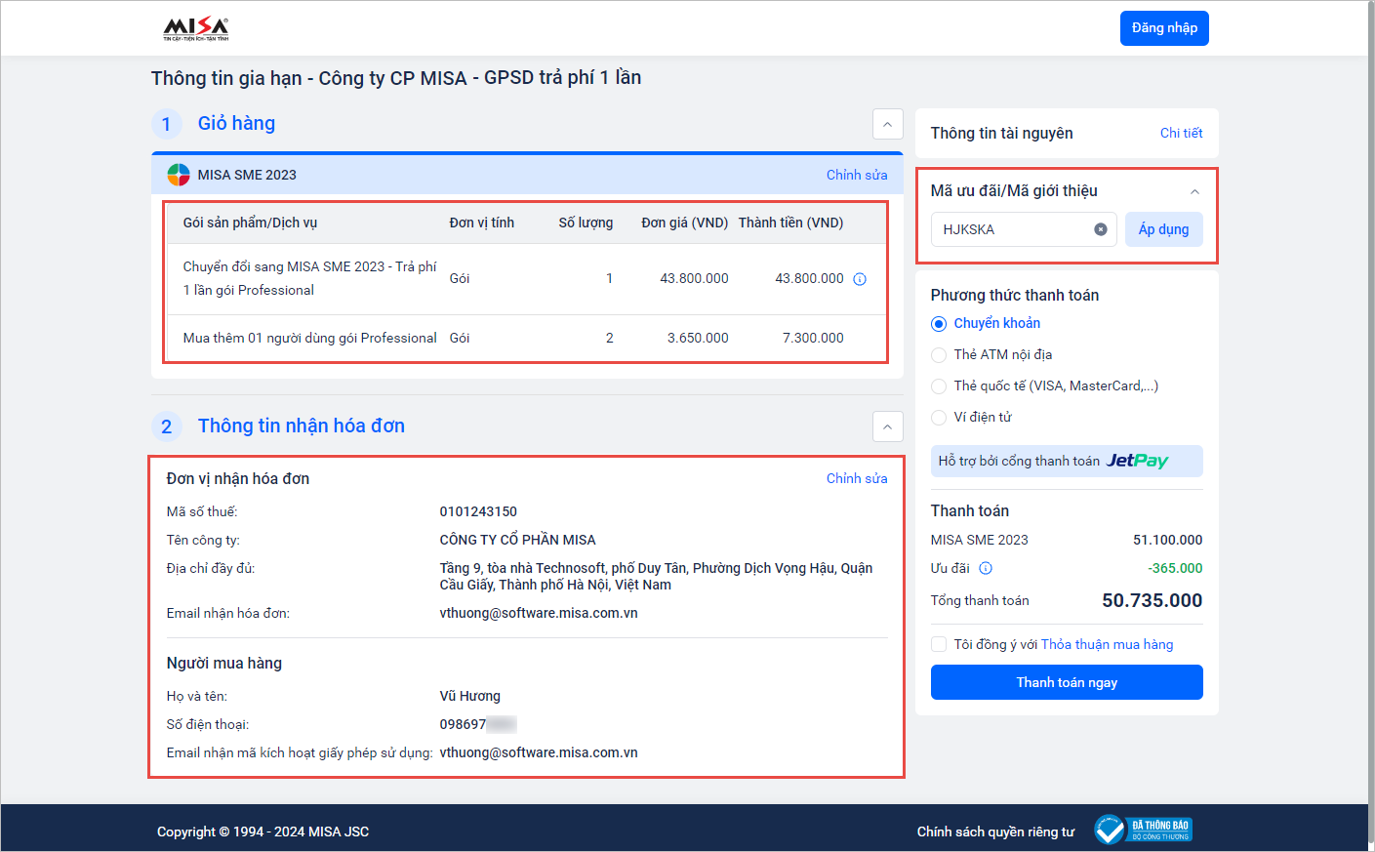Click info icon next to Ưu đãi
Image resolution: width=1375 pixels, height=852 pixels.
click(x=986, y=568)
